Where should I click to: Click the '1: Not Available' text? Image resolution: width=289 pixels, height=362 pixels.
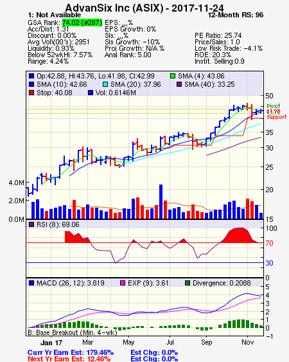pos(54,15)
